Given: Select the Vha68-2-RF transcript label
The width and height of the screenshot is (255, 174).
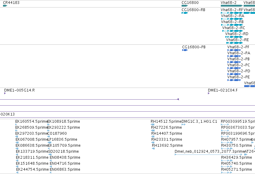Looking at the screenshot, I should pyautogui.click(x=232, y=10).
